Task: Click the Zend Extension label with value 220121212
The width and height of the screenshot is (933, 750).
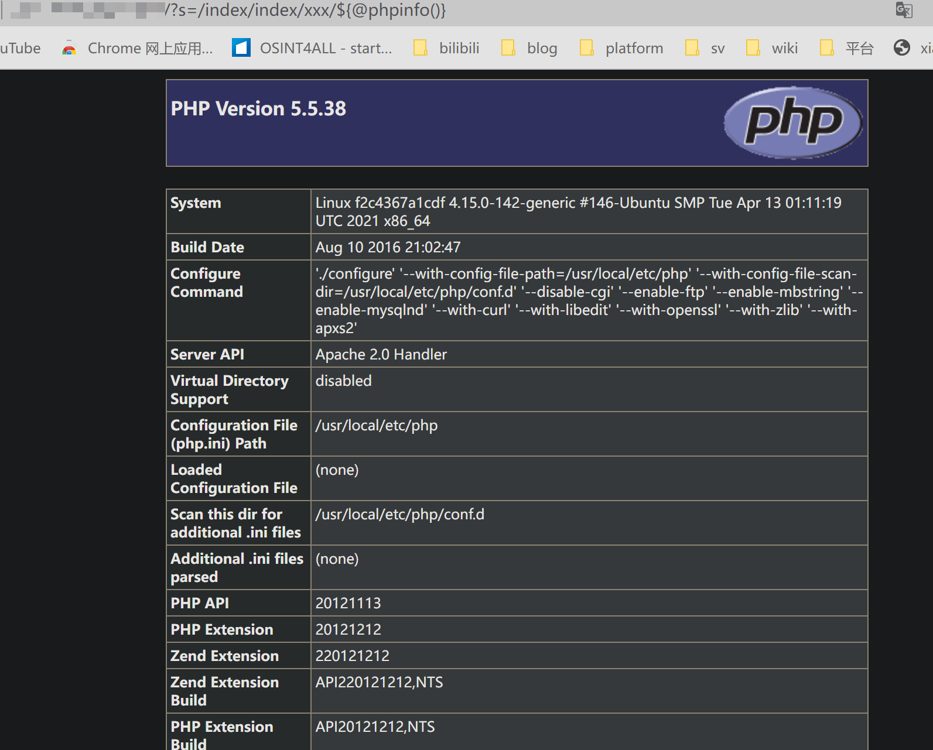Action: point(224,656)
